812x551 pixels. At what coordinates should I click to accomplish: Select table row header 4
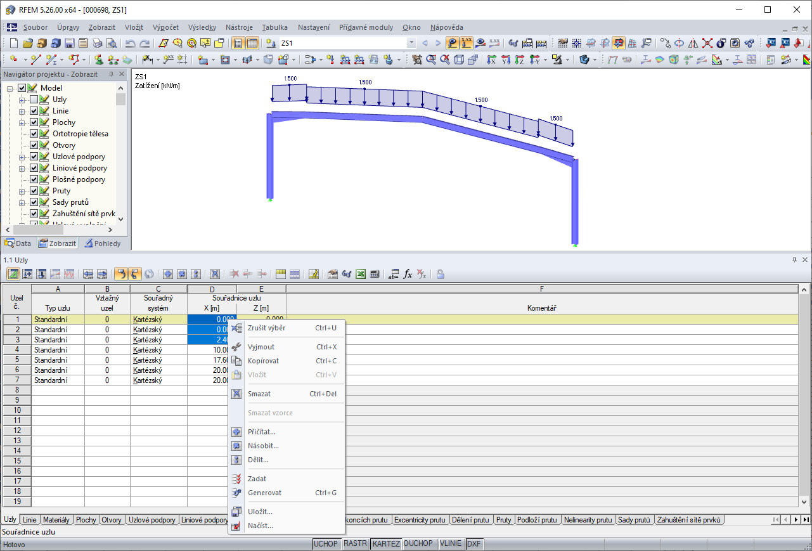tap(17, 350)
